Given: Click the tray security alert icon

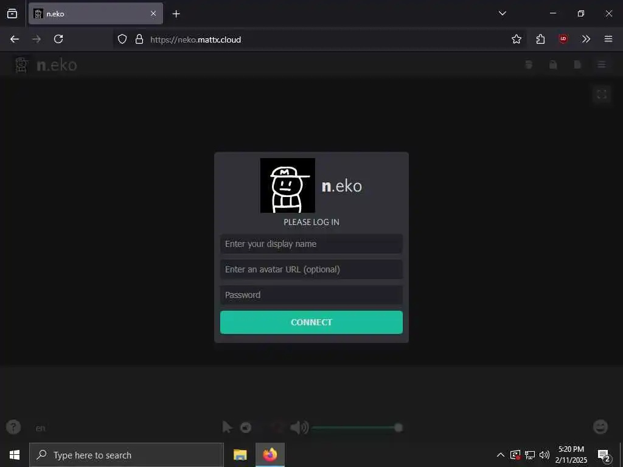Looking at the screenshot, I should click(x=515, y=455).
